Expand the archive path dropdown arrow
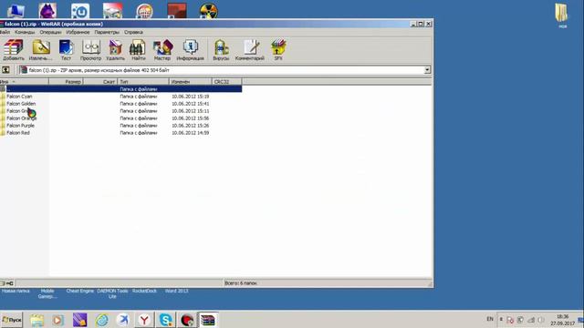This screenshot has height=328, width=584. click(427, 70)
